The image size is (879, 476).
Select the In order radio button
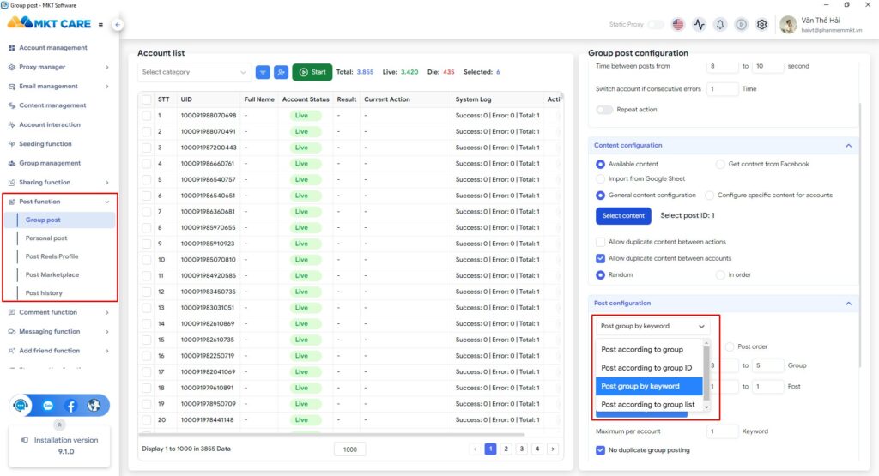[x=721, y=274]
